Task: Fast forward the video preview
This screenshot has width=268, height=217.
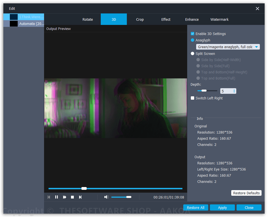Action: [x=65, y=197]
